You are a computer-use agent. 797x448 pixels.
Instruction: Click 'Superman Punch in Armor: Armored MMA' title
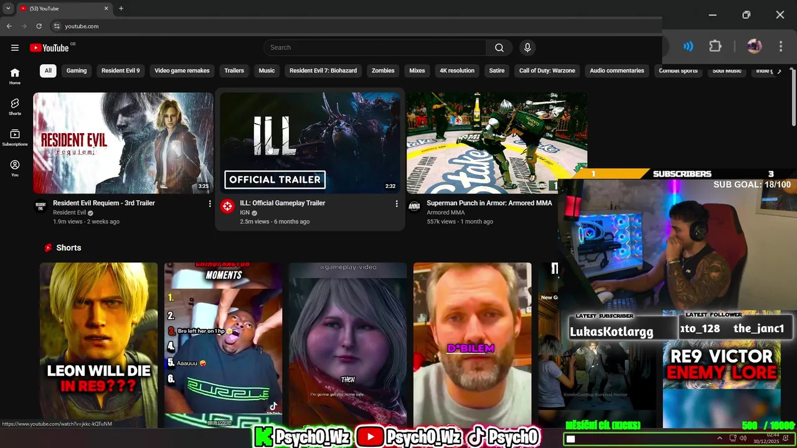(x=489, y=203)
